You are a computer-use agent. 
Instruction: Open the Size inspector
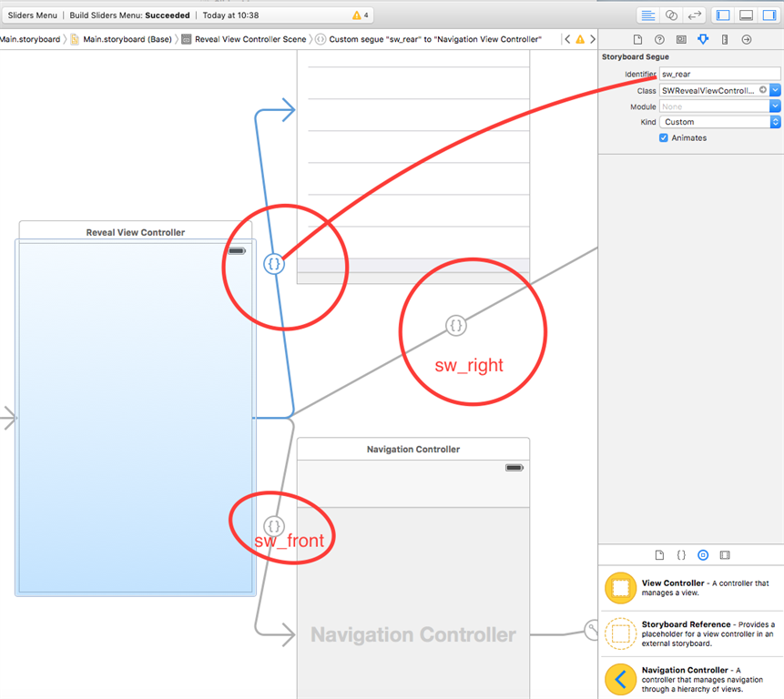coord(725,39)
